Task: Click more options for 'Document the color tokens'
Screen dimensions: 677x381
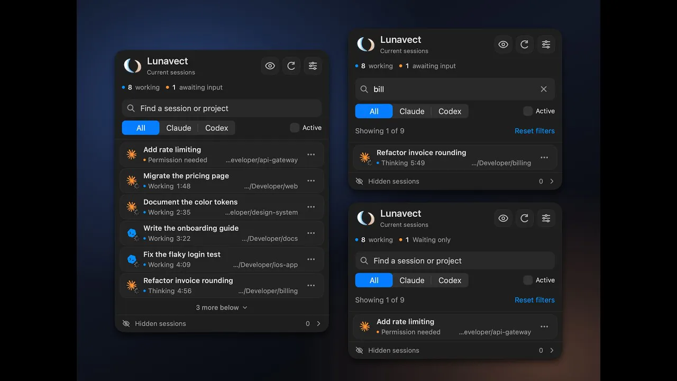Action: [x=311, y=207]
